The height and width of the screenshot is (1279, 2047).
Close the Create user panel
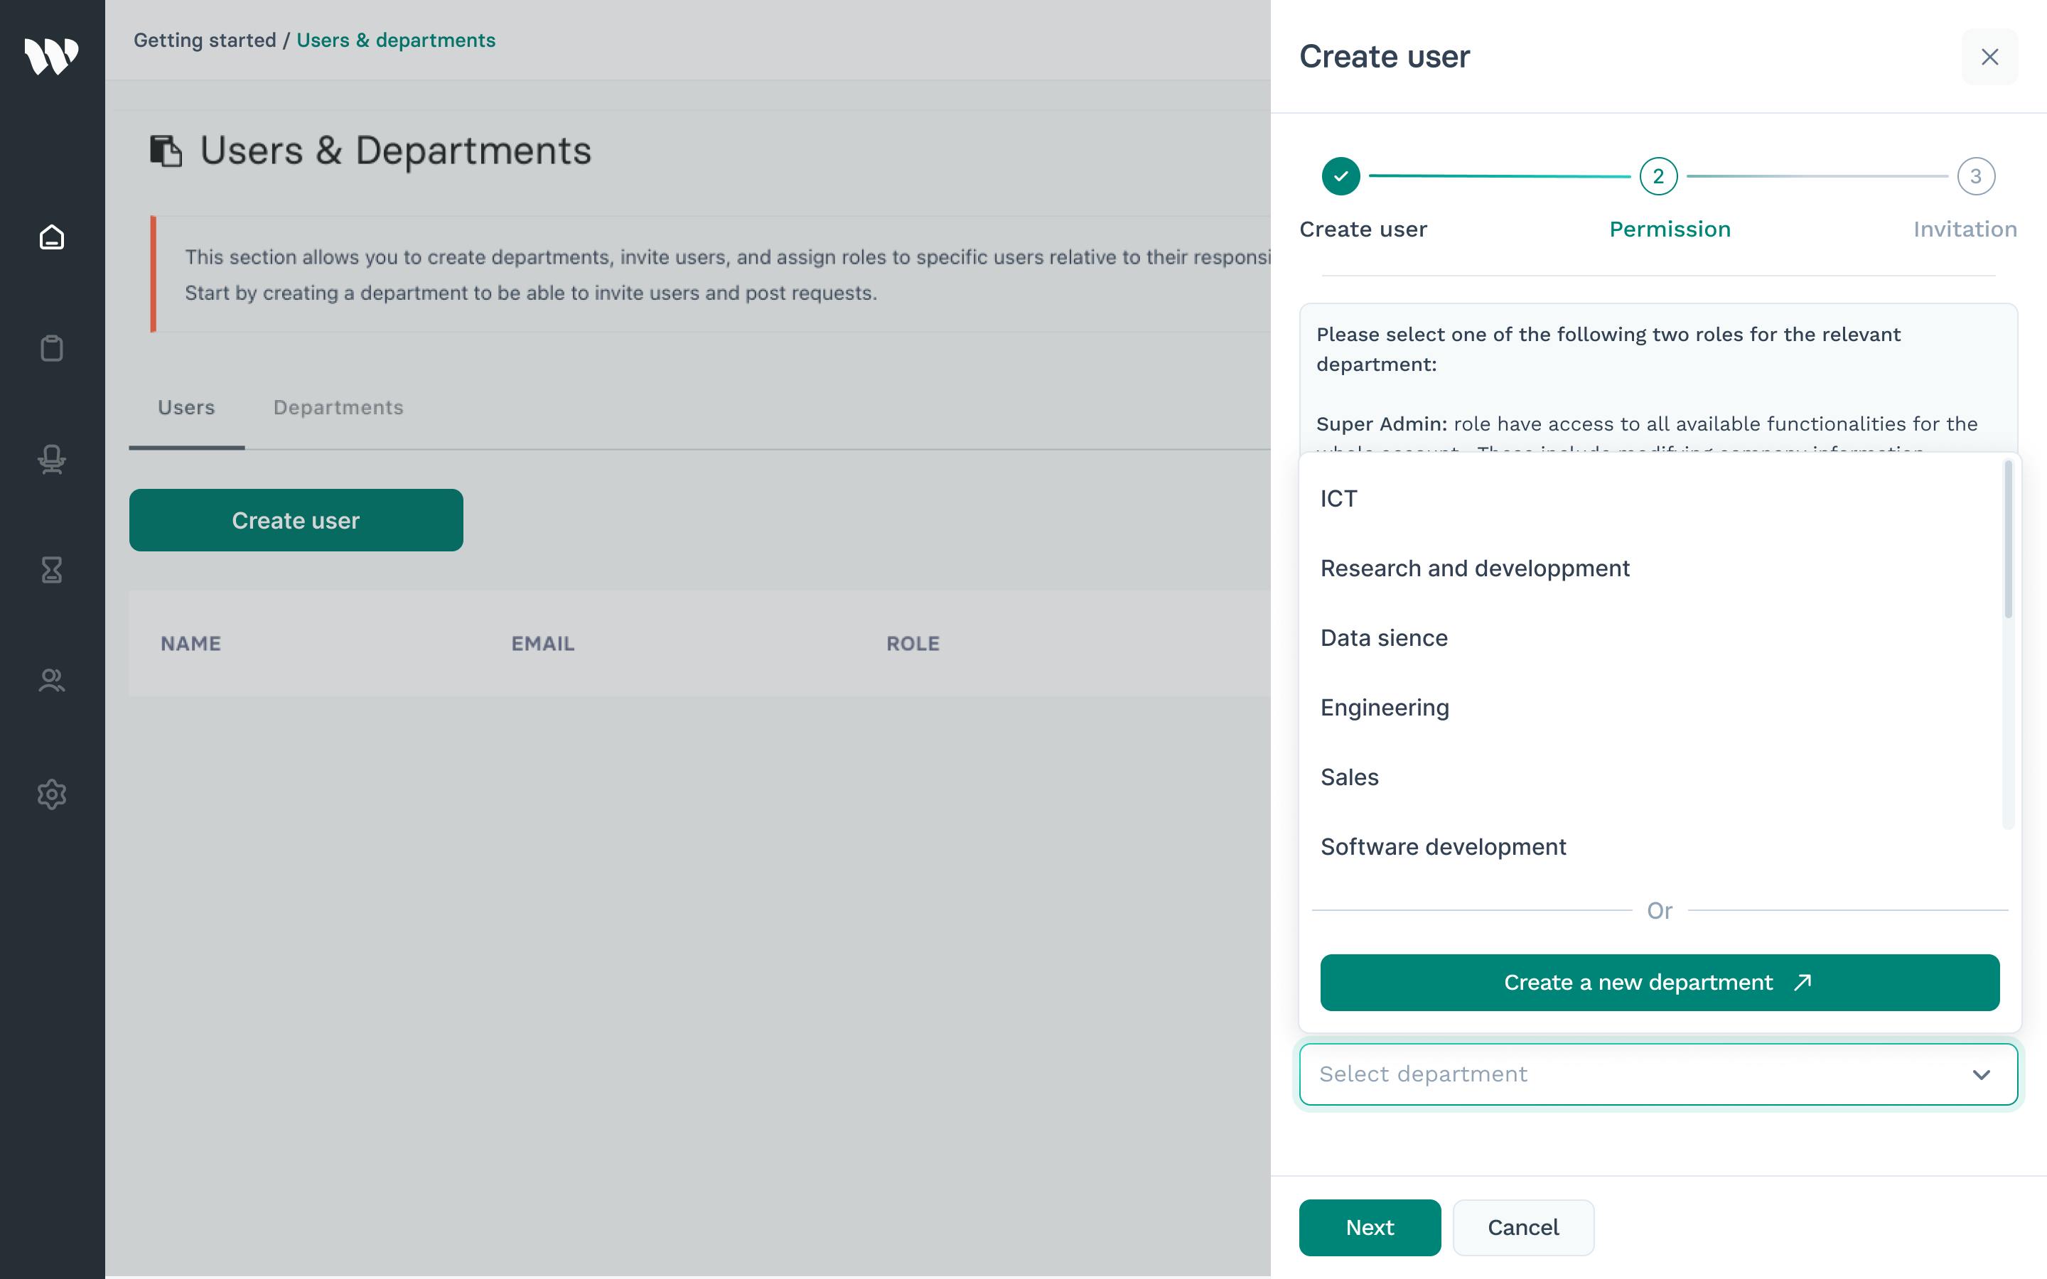tap(1989, 57)
